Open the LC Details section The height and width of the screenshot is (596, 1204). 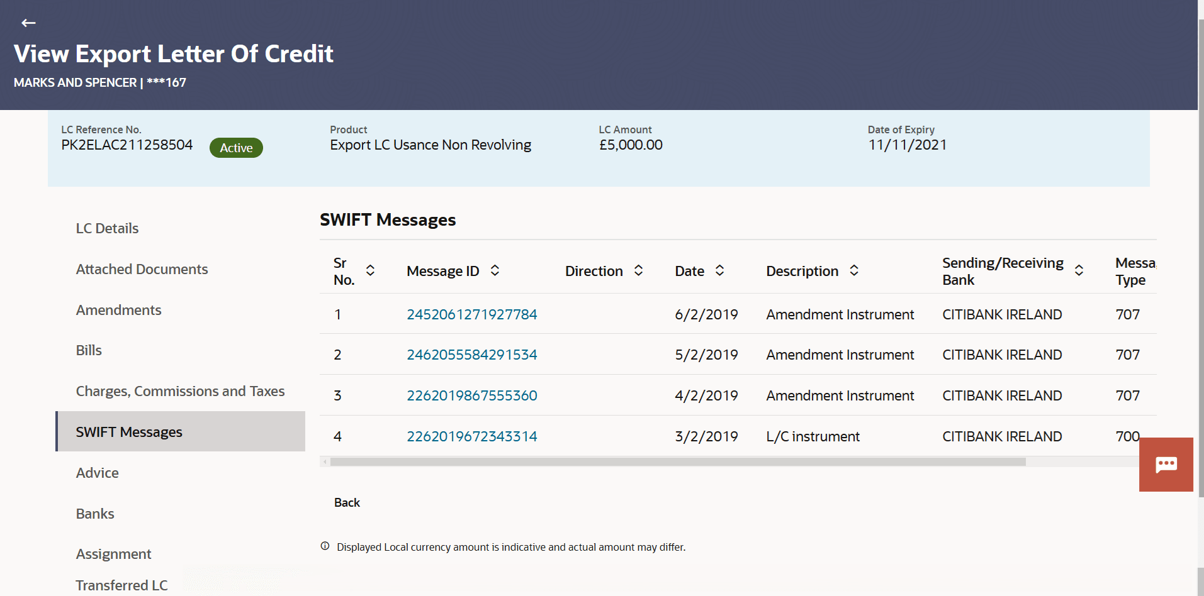click(x=107, y=228)
